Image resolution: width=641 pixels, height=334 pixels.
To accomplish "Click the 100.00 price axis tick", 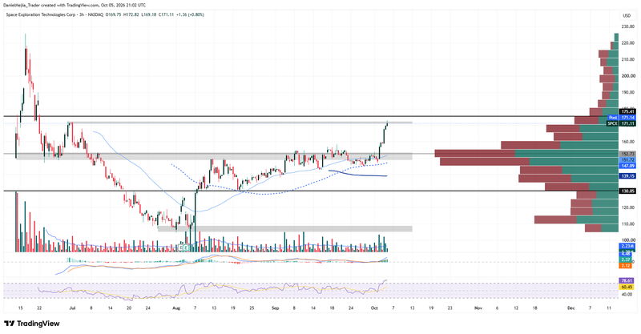I will 628,240.
